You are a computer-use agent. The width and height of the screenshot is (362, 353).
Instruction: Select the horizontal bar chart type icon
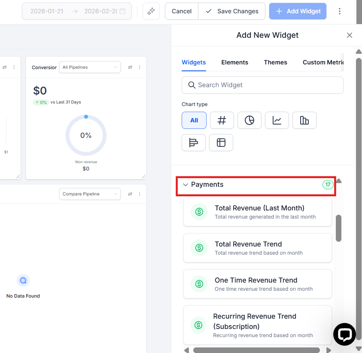[x=194, y=143]
